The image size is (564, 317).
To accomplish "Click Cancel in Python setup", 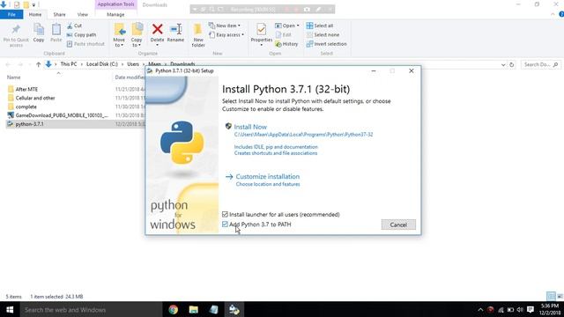I will point(398,225).
